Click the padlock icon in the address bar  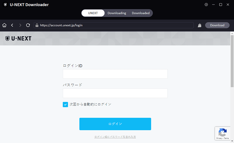click(x=37, y=25)
